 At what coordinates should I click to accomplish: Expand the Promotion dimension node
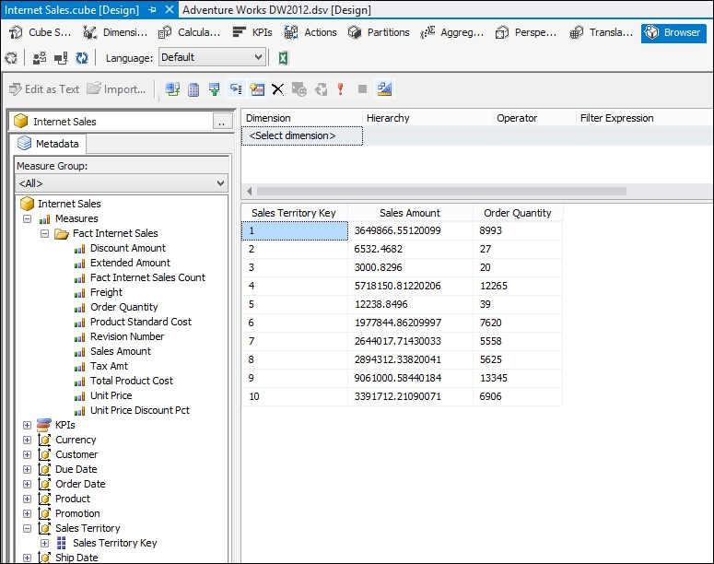(28, 513)
